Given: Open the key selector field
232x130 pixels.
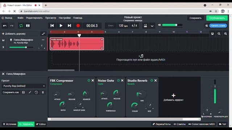Looking at the screenshot, I should pyautogui.click(x=111, y=26).
